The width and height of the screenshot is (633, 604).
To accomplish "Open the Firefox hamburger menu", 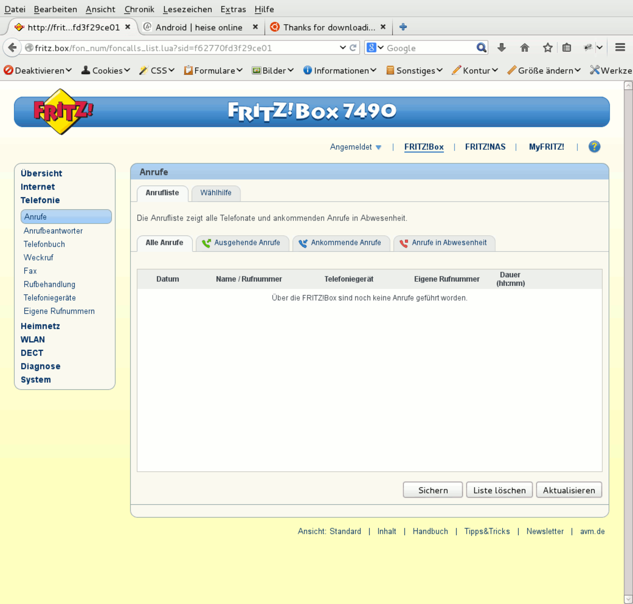I will [x=620, y=47].
